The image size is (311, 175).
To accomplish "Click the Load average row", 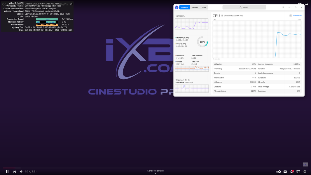I will (x=279, y=87).
